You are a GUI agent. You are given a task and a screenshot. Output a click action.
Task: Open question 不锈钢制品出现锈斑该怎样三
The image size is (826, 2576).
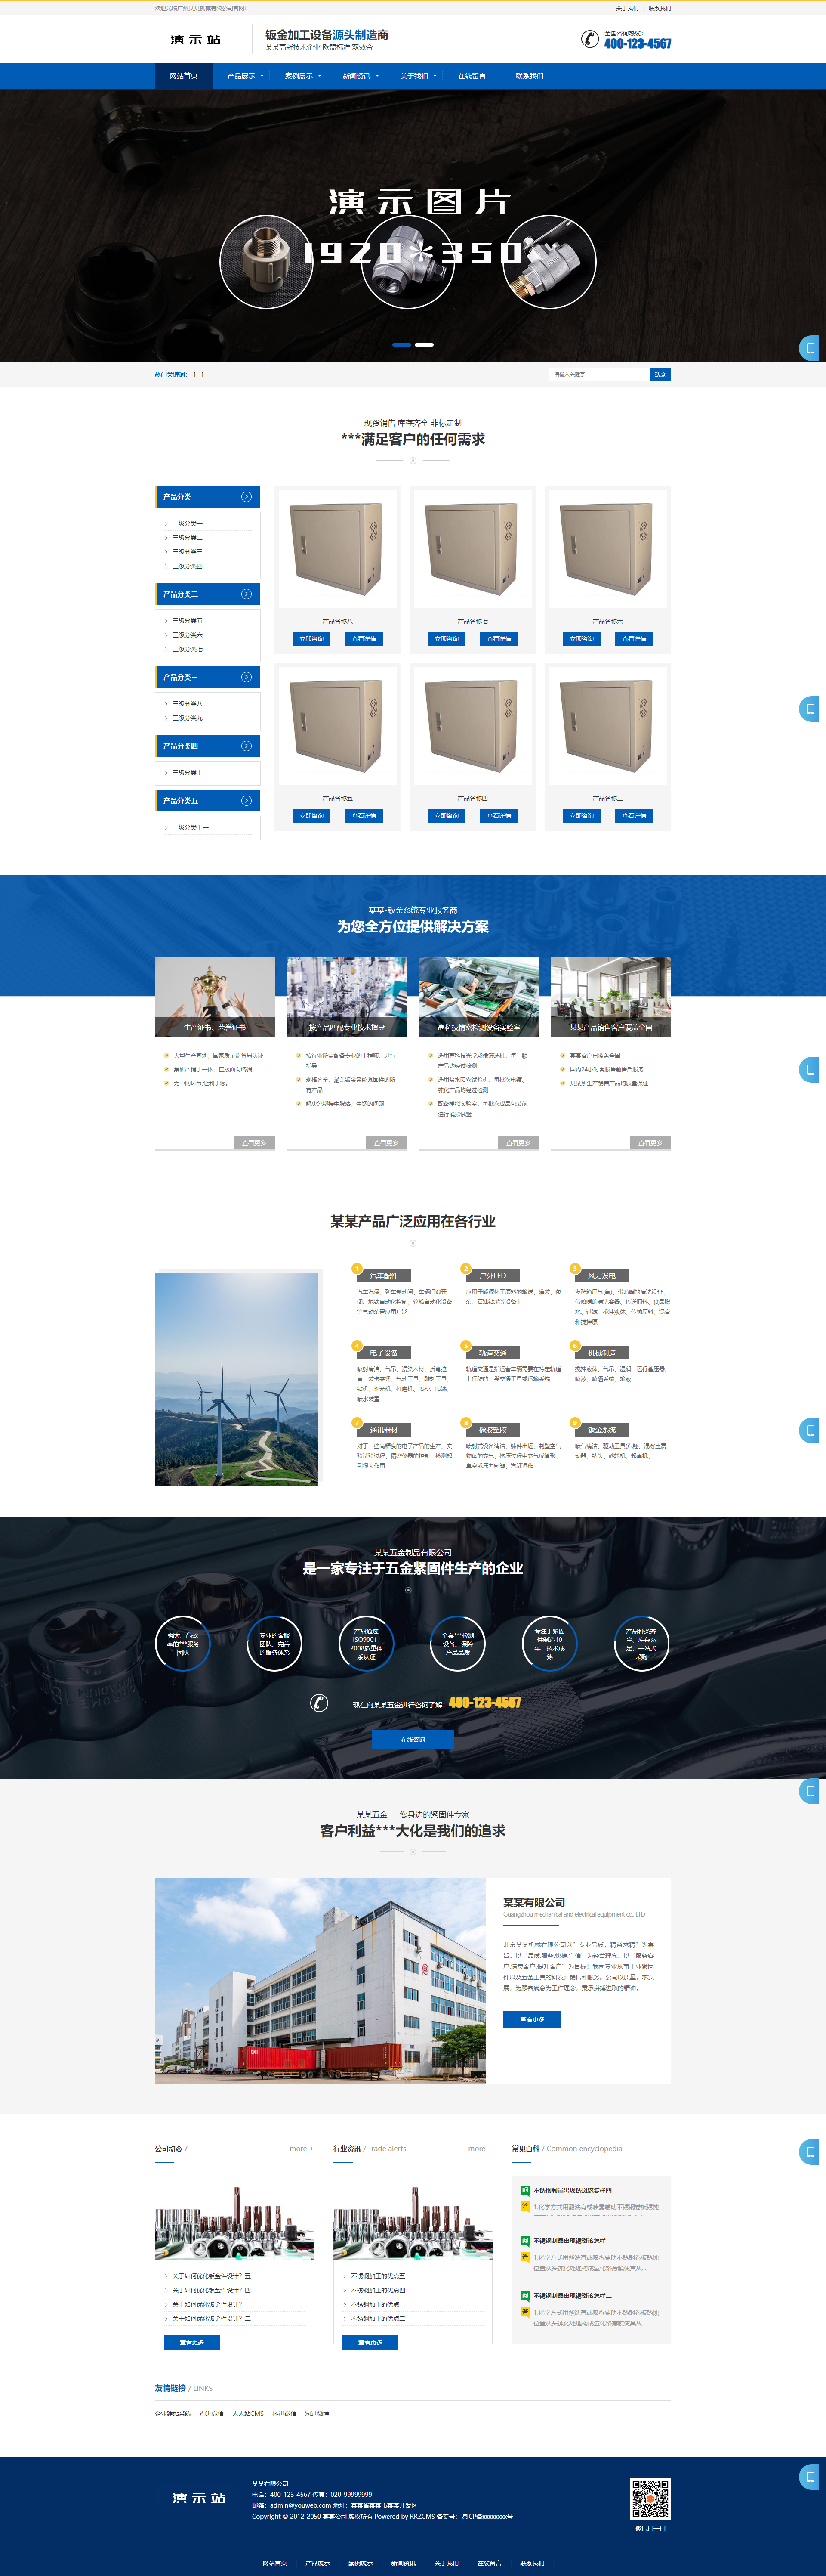(x=572, y=2241)
